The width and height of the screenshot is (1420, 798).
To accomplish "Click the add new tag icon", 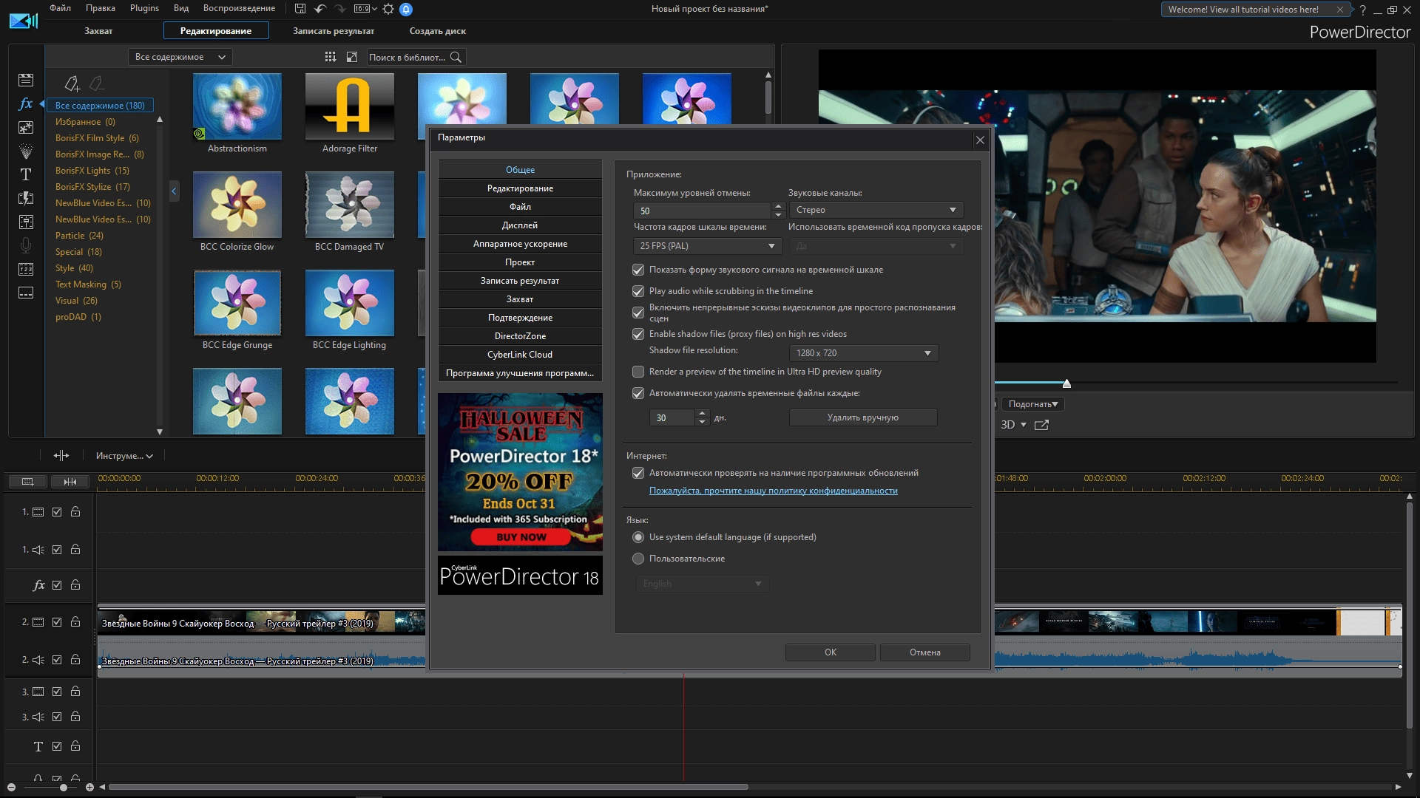I will (72, 83).
